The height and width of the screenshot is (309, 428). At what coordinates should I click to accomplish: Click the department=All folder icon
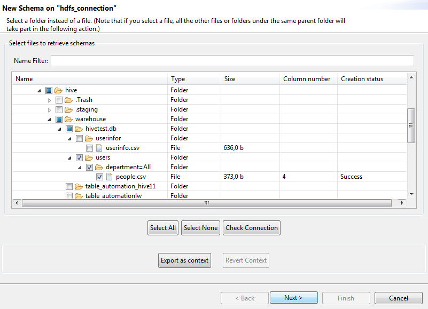[x=99, y=167]
